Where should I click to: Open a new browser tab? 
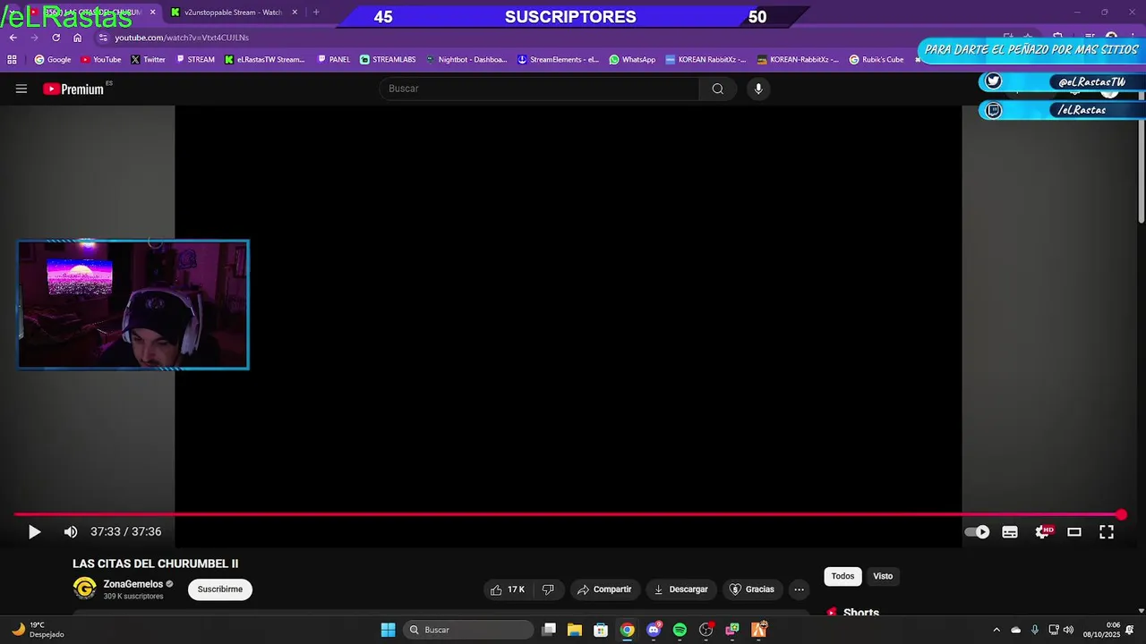(x=316, y=13)
